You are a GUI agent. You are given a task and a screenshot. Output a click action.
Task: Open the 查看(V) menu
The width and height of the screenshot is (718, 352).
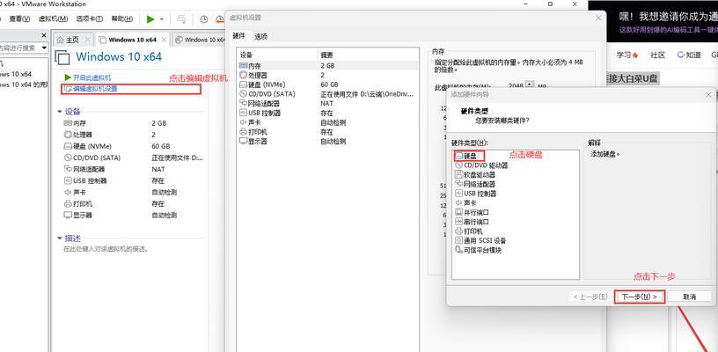pos(19,19)
